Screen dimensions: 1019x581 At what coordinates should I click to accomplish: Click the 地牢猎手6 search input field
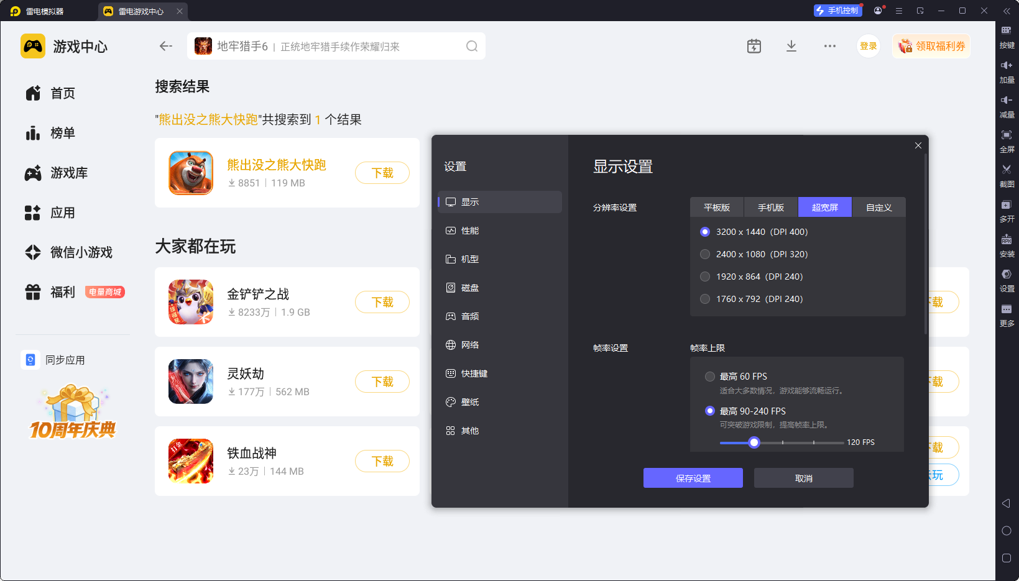tap(336, 47)
